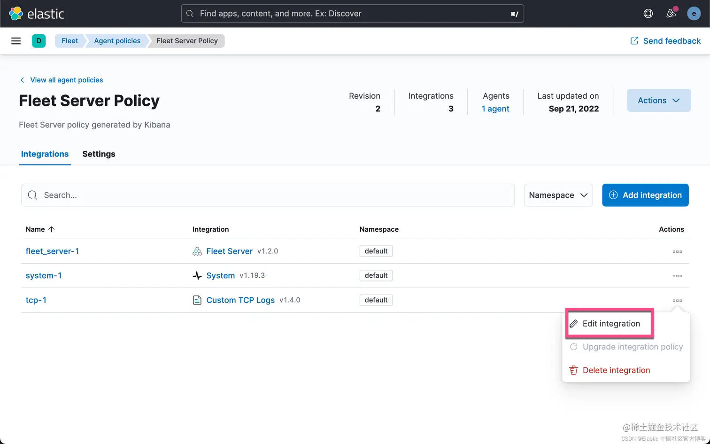The image size is (710, 444).
Task: Expand the Actions dropdown button
Action: [659, 101]
